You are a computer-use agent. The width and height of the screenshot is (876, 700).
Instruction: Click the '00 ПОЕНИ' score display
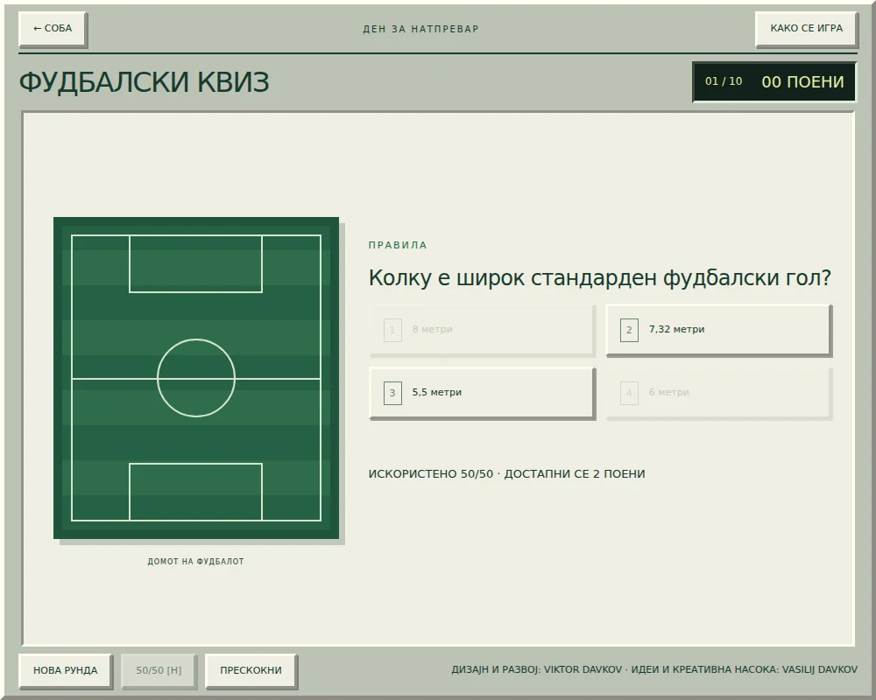802,82
